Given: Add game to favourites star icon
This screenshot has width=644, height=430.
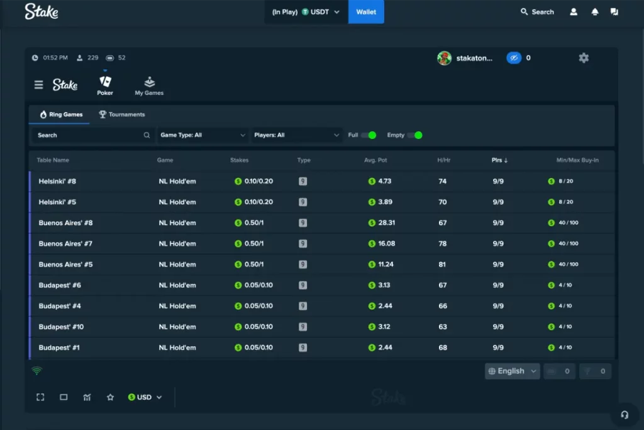Looking at the screenshot, I should point(110,397).
